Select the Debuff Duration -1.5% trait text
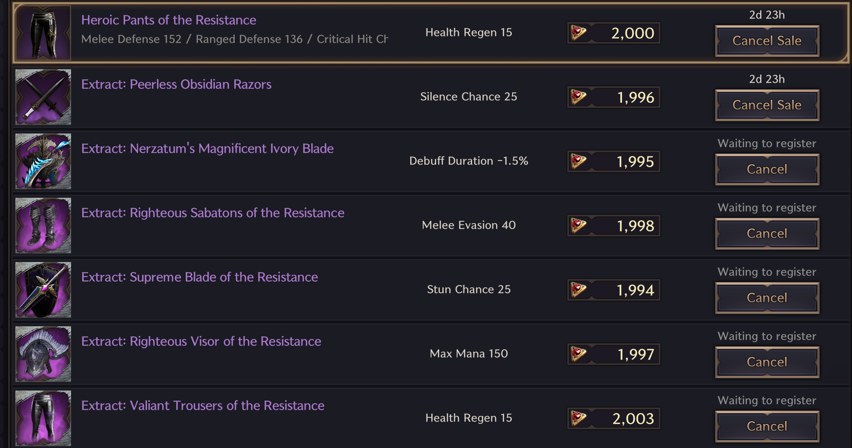Viewport: 852px width, 448px height. (468, 161)
